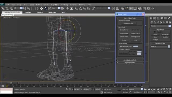
Task: Open reference coordinate system View dropdown
Action: 56,8
